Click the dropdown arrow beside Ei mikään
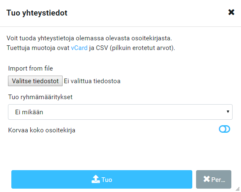 click(228, 112)
